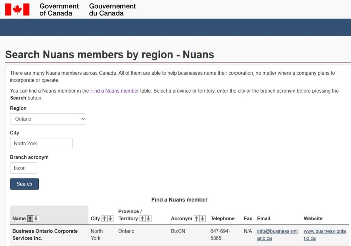Click the Search button

[24, 184]
